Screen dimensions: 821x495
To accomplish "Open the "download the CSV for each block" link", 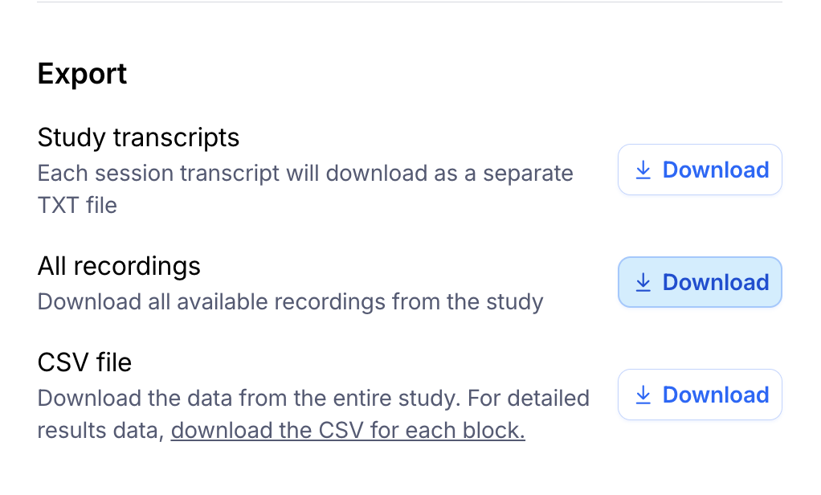I will [x=348, y=431].
